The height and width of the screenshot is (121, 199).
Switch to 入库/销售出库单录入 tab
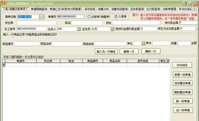point(15,9)
